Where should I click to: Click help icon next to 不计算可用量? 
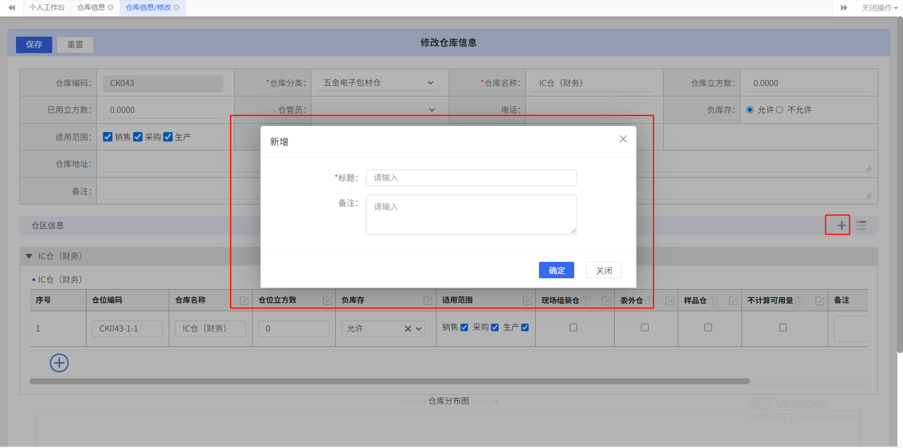coord(800,300)
